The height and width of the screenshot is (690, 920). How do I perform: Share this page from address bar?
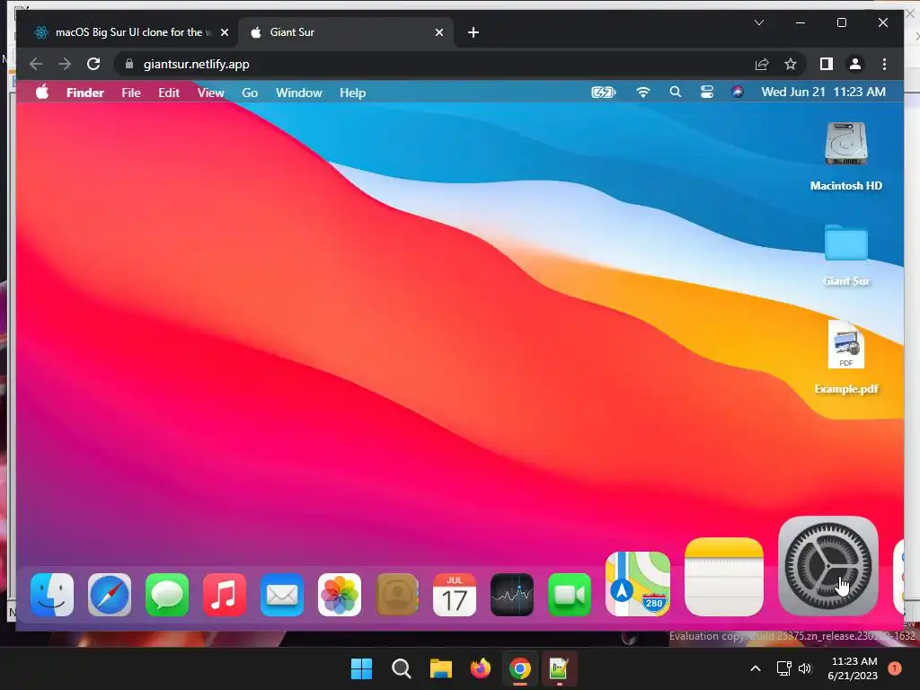click(762, 64)
